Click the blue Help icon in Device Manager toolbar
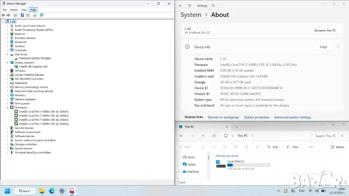The height and width of the screenshot is (196, 349). pyautogui.click(x=22, y=15)
